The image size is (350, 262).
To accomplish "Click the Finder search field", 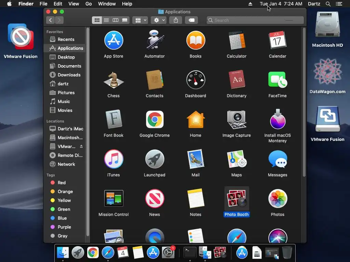I will pyautogui.click(x=255, y=20).
